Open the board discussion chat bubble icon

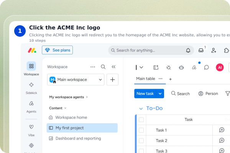pyautogui.click(x=206, y=67)
